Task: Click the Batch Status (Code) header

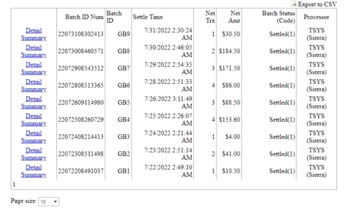Action: 278,17
